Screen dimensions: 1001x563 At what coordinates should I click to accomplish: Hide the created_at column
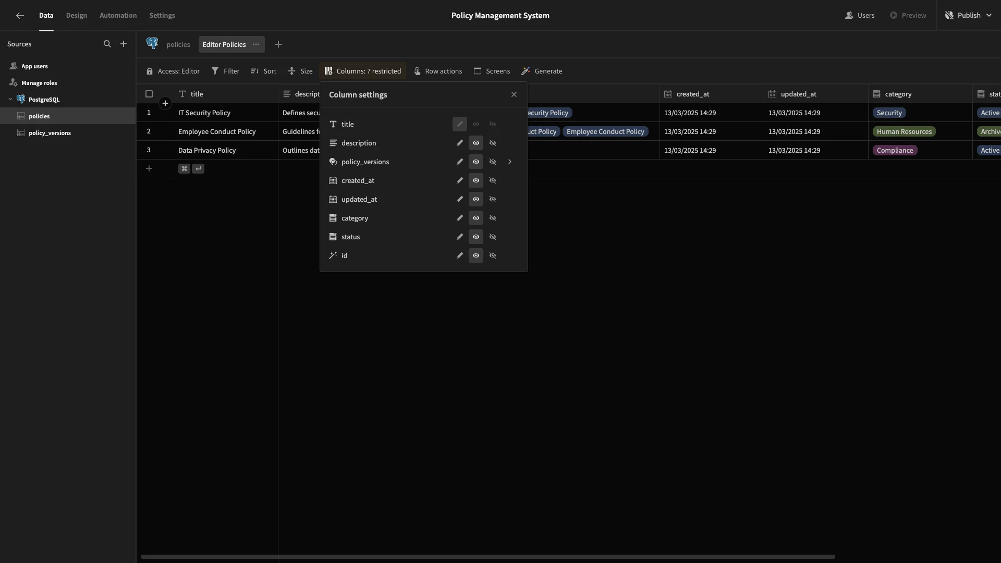coord(493,180)
